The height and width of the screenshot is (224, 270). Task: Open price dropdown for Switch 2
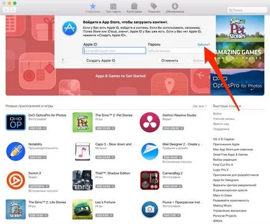(x=39, y=186)
